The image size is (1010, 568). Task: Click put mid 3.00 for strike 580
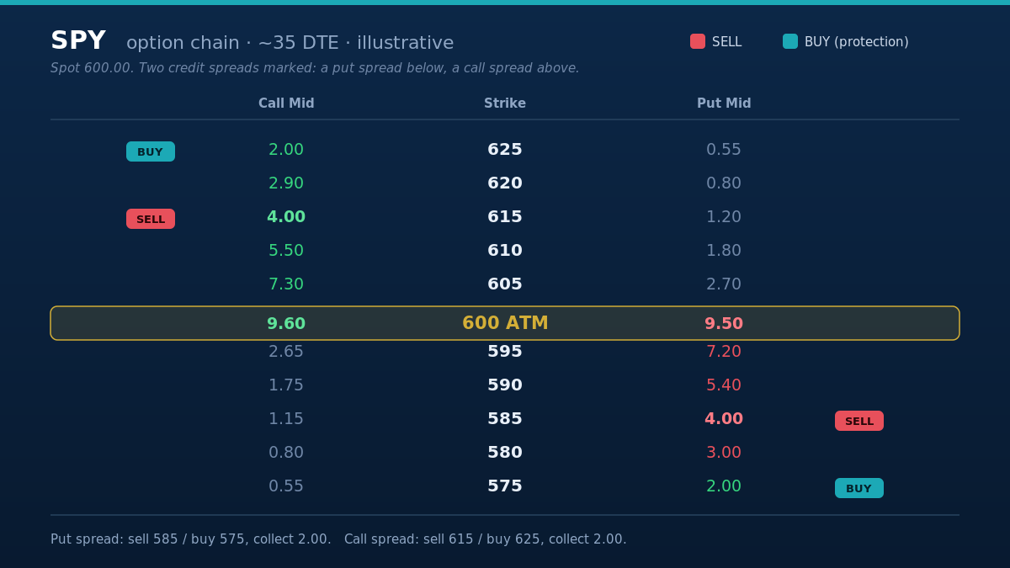(x=724, y=453)
